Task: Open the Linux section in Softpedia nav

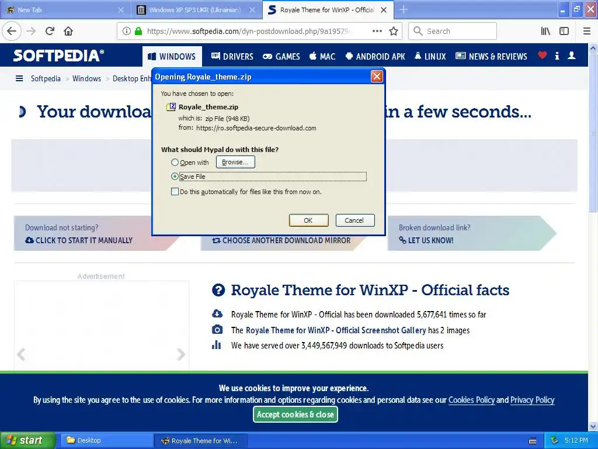Action: click(x=430, y=57)
